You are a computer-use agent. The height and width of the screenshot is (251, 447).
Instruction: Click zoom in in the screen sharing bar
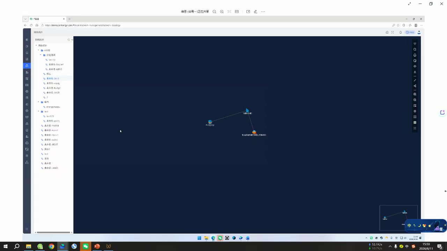(222, 12)
